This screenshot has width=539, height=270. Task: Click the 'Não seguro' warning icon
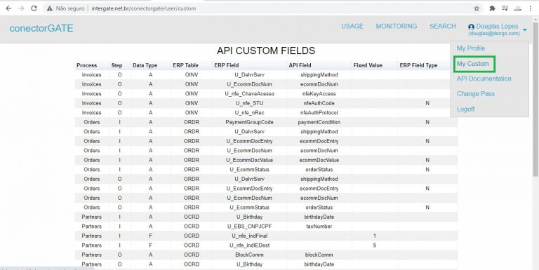coord(50,8)
